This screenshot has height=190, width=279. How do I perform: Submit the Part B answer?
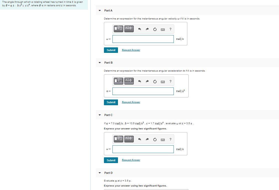click(111, 102)
